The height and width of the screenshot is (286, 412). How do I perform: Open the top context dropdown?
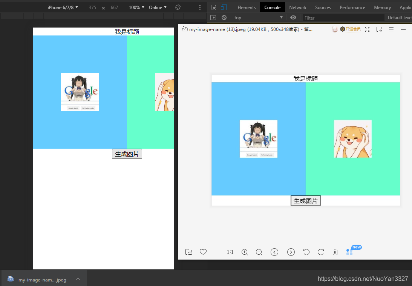258,18
